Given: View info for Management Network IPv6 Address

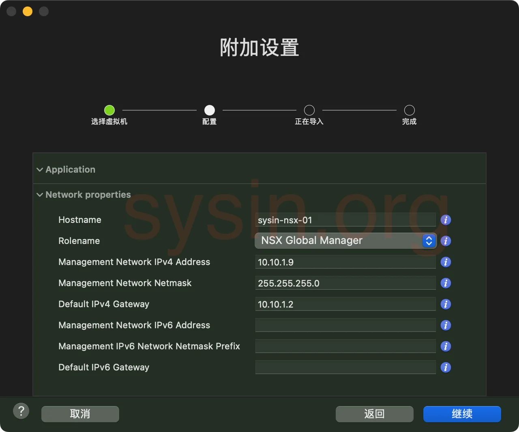Looking at the screenshot, I should [x=446, y=325].
